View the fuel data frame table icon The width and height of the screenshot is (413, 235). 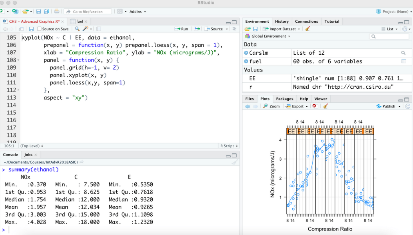click(403, 61)
